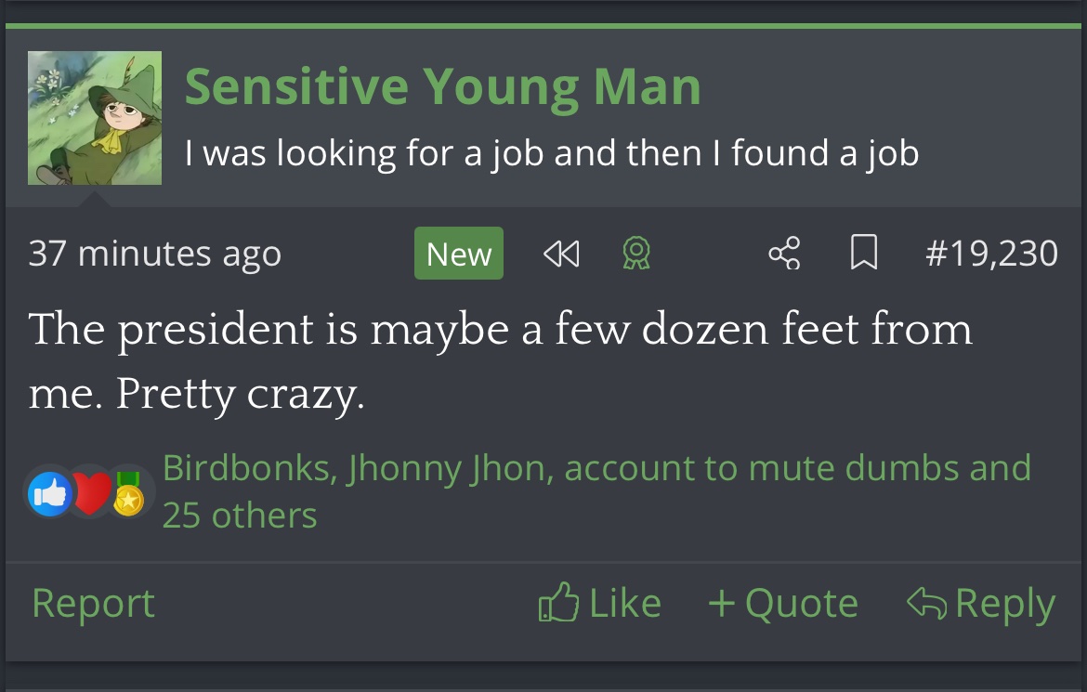Image resolution: width=1087 pixels, height=692 pixels.
Task: Report this post
Action: point(93,604)
